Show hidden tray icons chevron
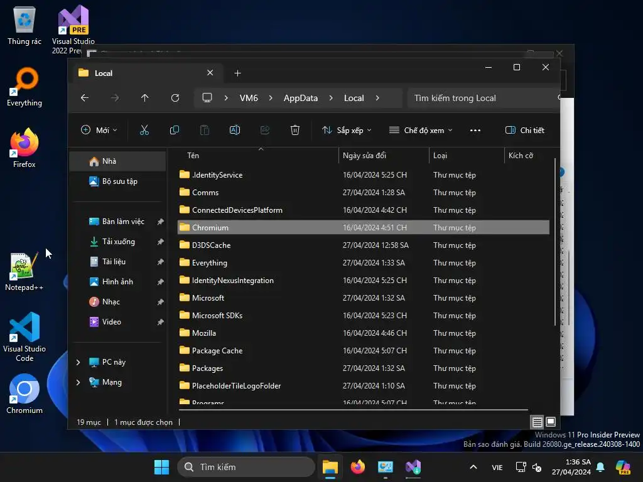 pyautogui.click(x=473, y=467)
